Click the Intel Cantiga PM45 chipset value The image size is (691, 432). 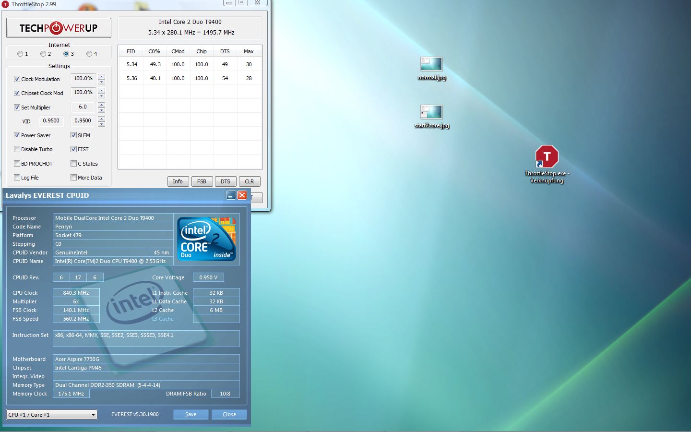[146, 368]
